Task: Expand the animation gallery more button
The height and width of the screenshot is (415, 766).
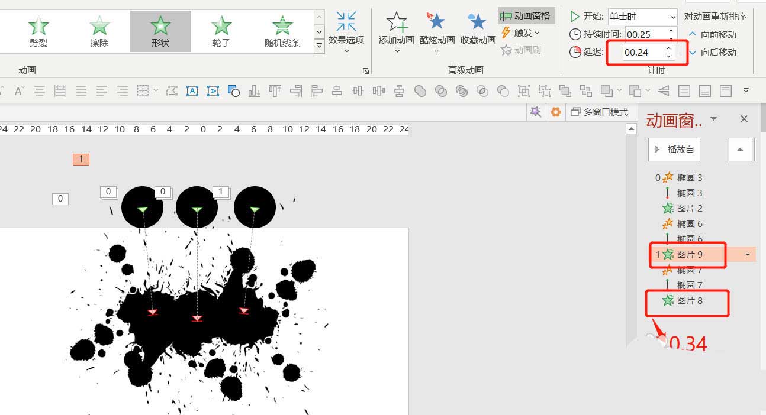Action: point(320,45)
